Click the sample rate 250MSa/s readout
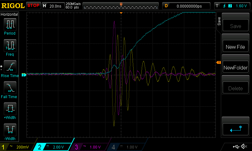The height and width of the screenshot is (151, 252). point(73,4)
